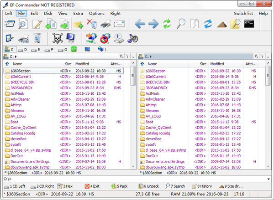Click the C:\> command line input
The image size is (274, 200).
pyautogui.click(x=135, y=179)
